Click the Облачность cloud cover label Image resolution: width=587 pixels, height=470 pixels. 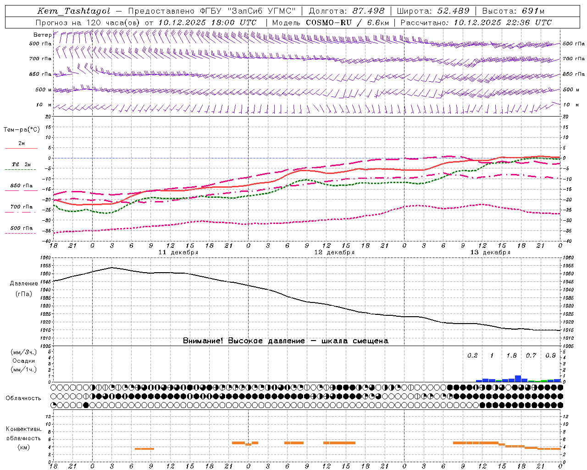coord(23,398)
